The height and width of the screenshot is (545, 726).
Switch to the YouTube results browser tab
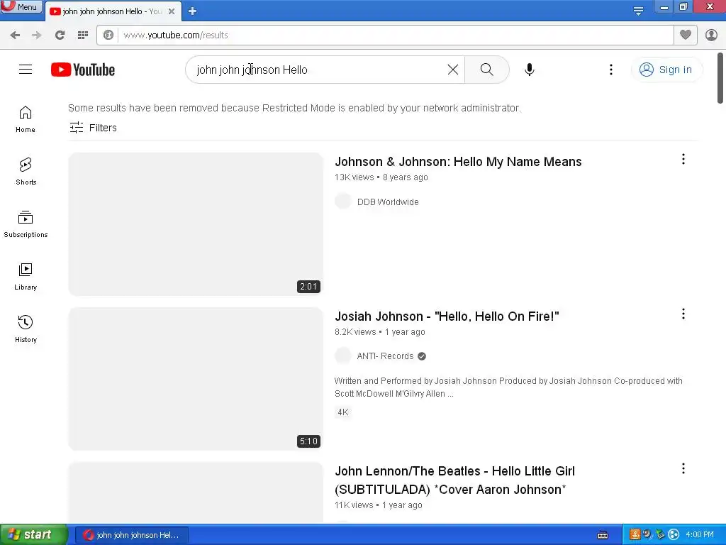[x=111, y=11]
